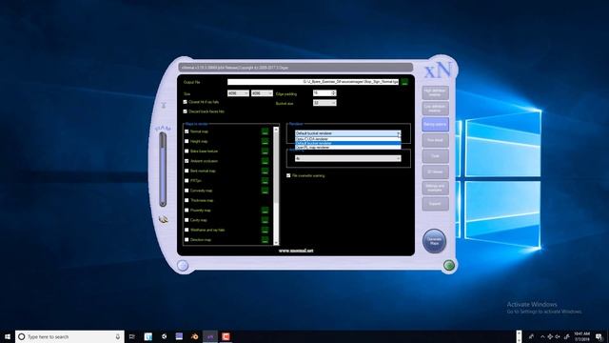
Task: Toggle File overwrite warning checkbox
Action: pos(288,175)
